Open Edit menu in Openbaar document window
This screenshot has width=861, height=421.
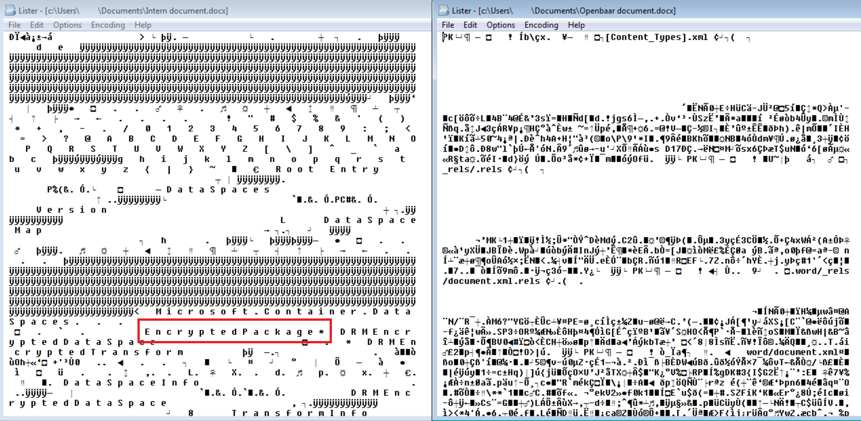pyautogui.click(x=470, y=25)
